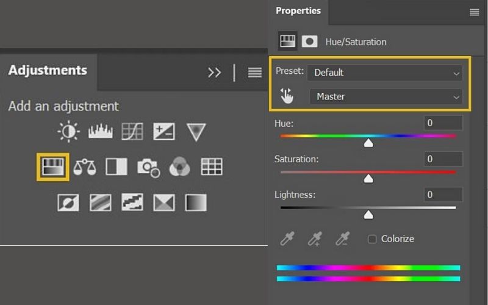Image resolution: width=488 pixels, height=305 pixels.
Task: Add a Hue/Saturation adjustment layer
Action: click(53, 167)
